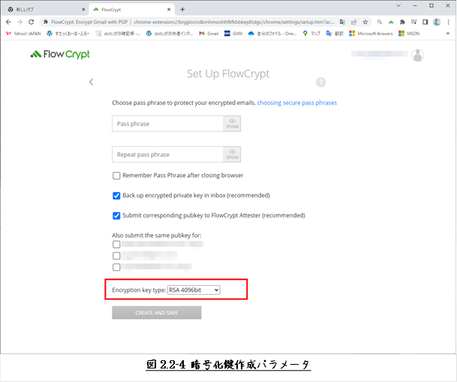This screenshot has width=457, height=382.
Task: Click the translate page icon in address bar
Action: click(342, 23)
